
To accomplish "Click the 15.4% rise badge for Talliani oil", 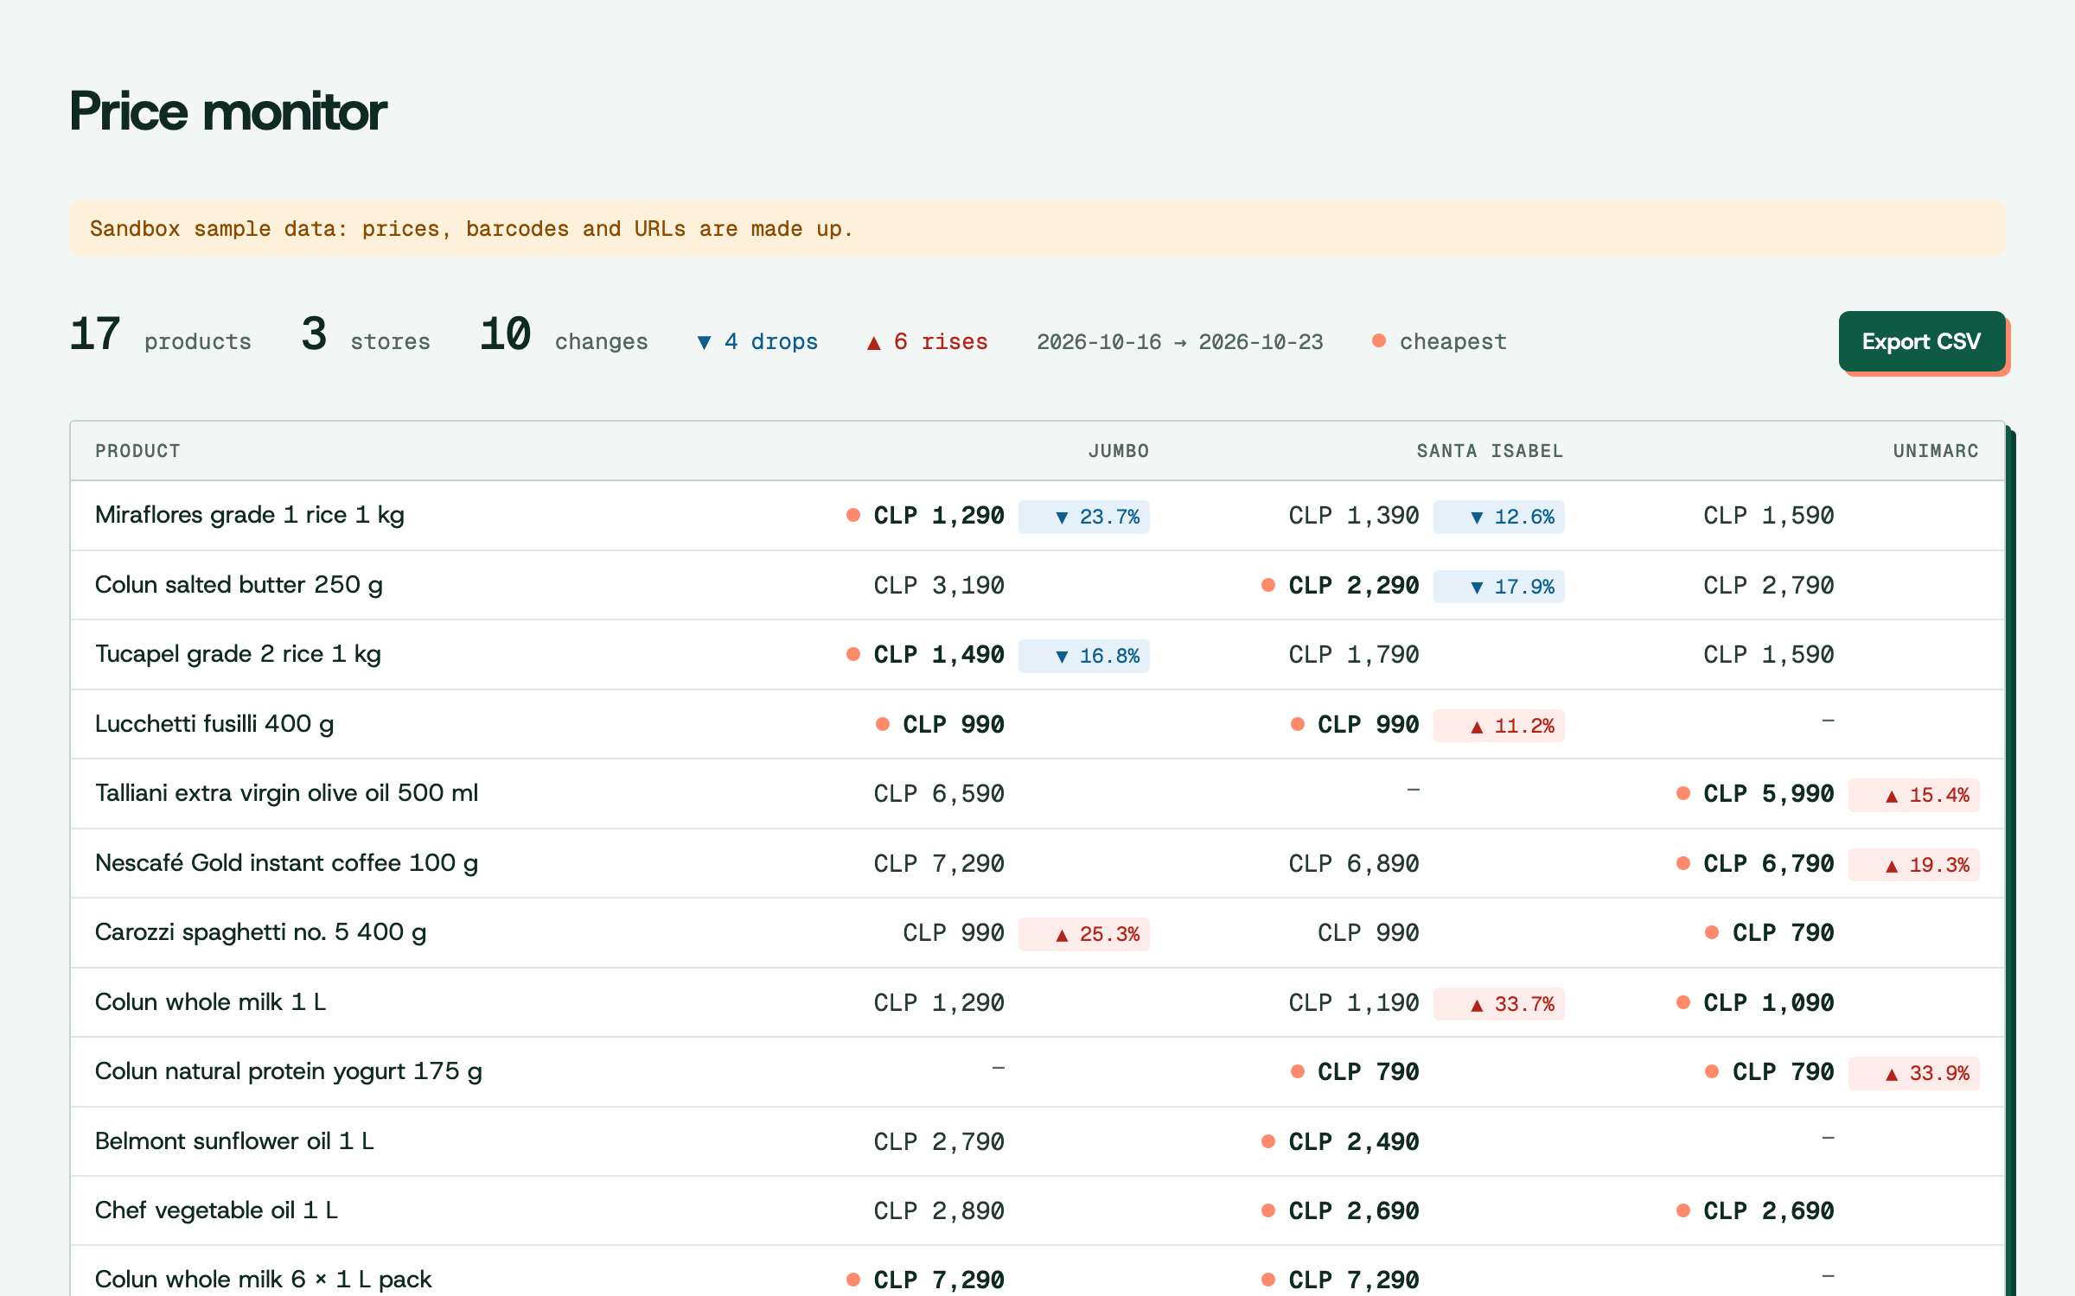I will click(x=1914, y=795).
